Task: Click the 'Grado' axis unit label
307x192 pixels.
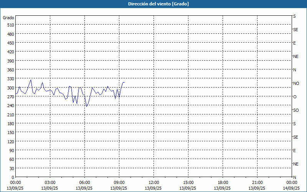Action: (8, 18)
